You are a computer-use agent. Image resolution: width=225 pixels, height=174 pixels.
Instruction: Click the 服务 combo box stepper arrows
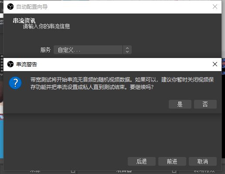point(127,50)
